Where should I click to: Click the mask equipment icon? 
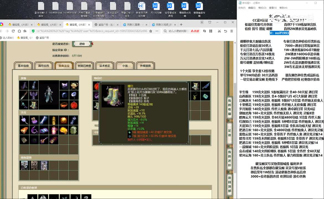(x=64, y=85)
